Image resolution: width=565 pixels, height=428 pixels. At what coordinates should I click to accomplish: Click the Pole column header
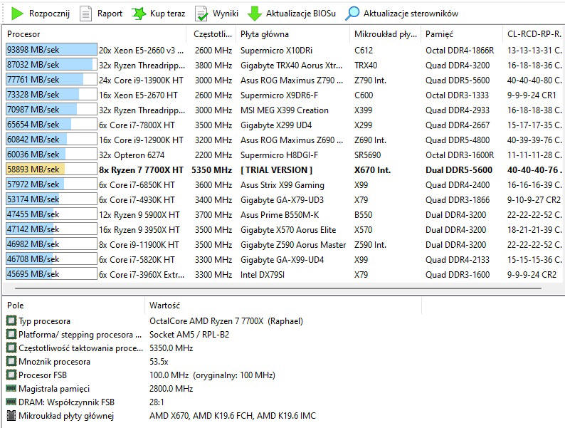point(16,306)
